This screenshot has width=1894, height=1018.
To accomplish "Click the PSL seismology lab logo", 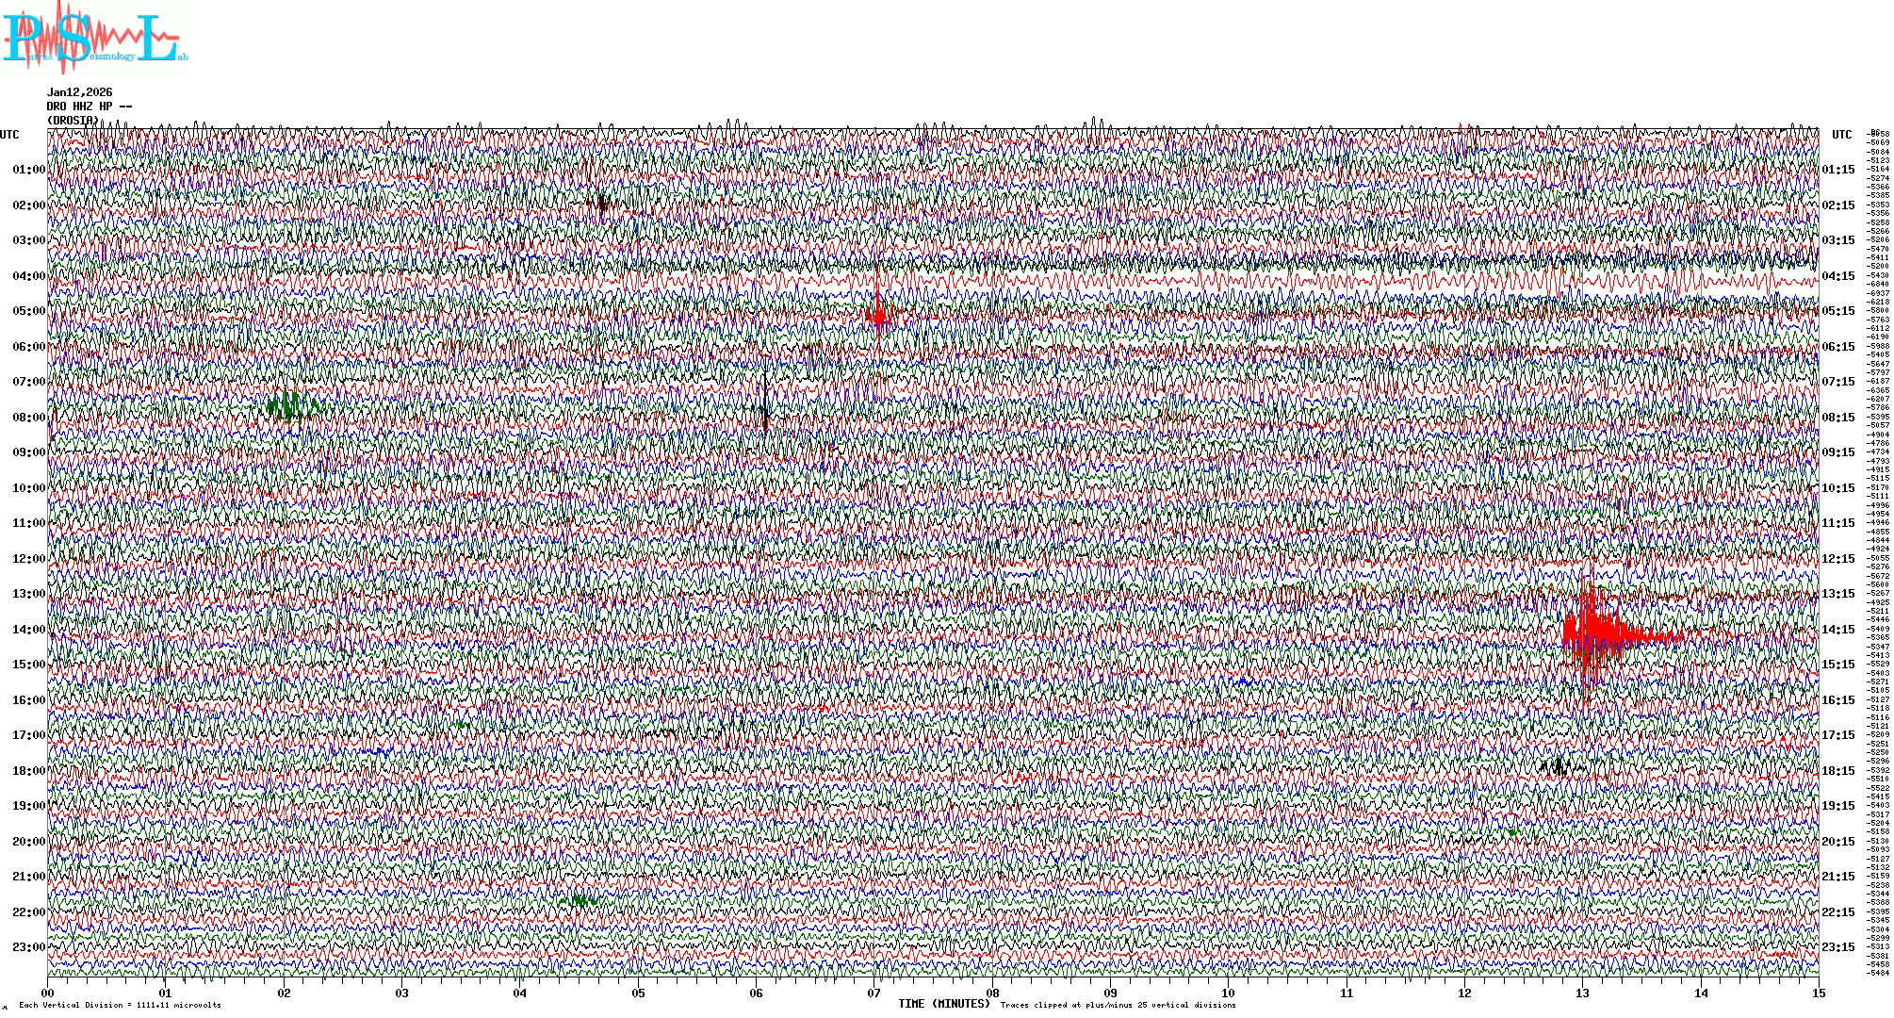I will [94, 38].
